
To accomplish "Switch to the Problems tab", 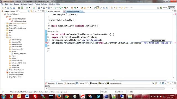I will click(50, 83).
